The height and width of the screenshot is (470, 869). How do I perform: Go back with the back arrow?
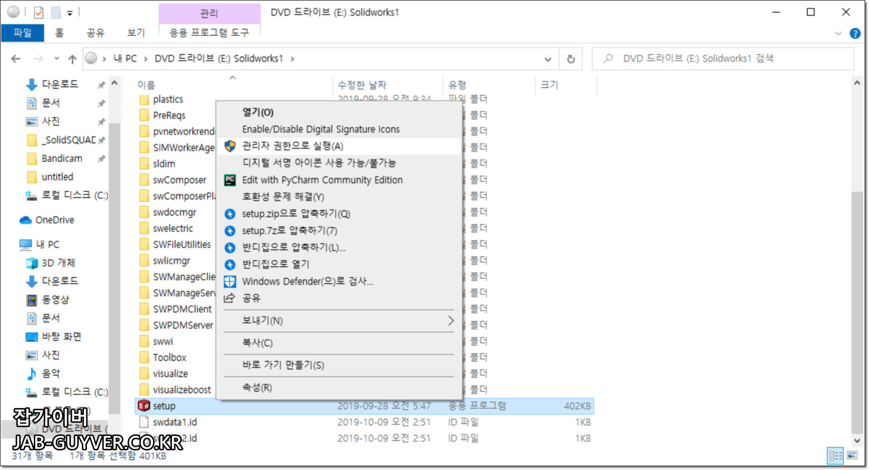tap(16, 59)
